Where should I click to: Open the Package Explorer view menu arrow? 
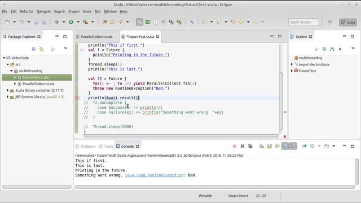65,48
